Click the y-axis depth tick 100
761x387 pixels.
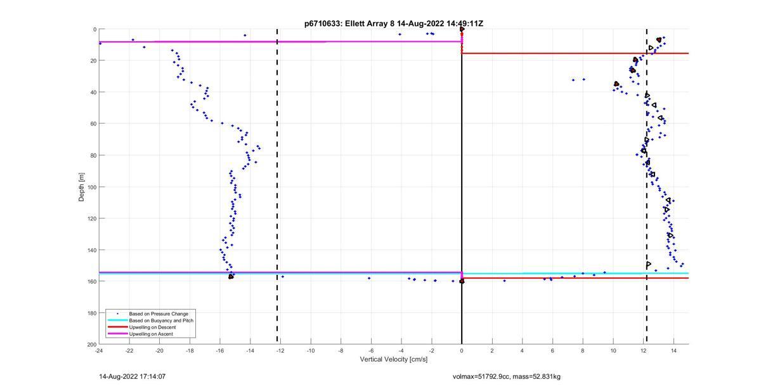point(91,187)
